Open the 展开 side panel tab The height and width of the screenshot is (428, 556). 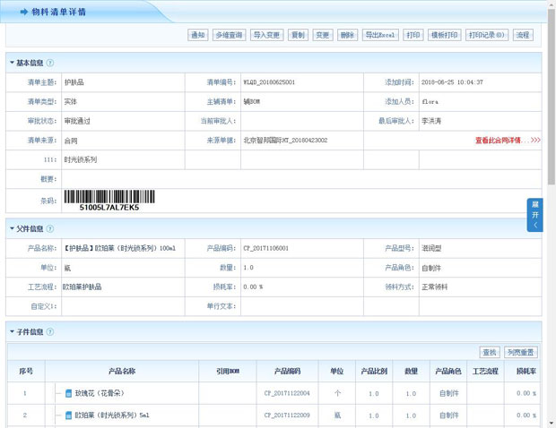pyautogui.click(x=534, y=215)
